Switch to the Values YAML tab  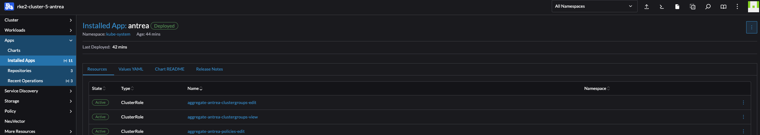pos(131,69)
